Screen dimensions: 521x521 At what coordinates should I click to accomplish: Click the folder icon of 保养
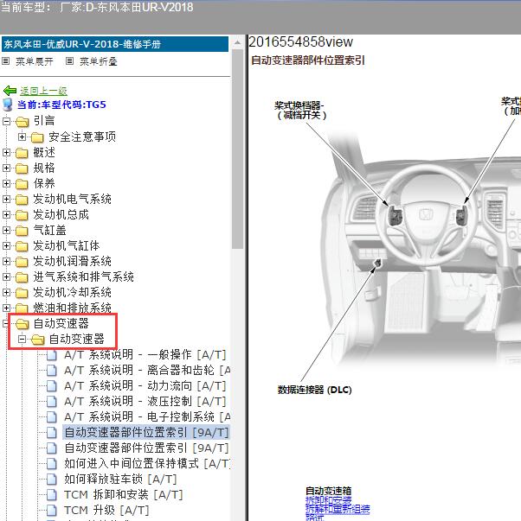pos(22,184)
